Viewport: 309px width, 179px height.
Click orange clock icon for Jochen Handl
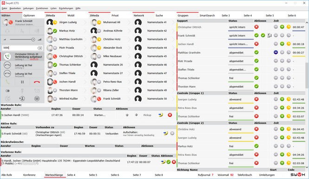pos(289,44)
